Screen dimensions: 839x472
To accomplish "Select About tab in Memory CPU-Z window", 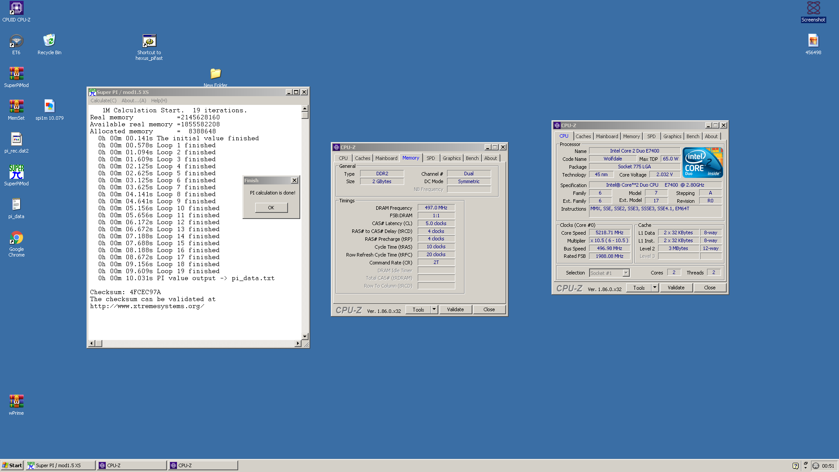I will point(490,158).
